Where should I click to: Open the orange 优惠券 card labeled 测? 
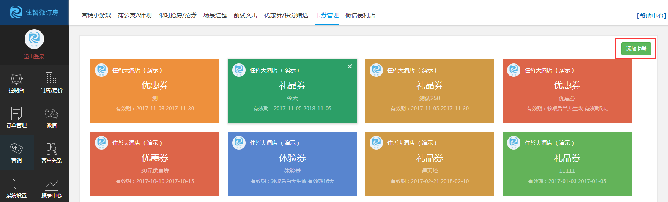(155, 91)
